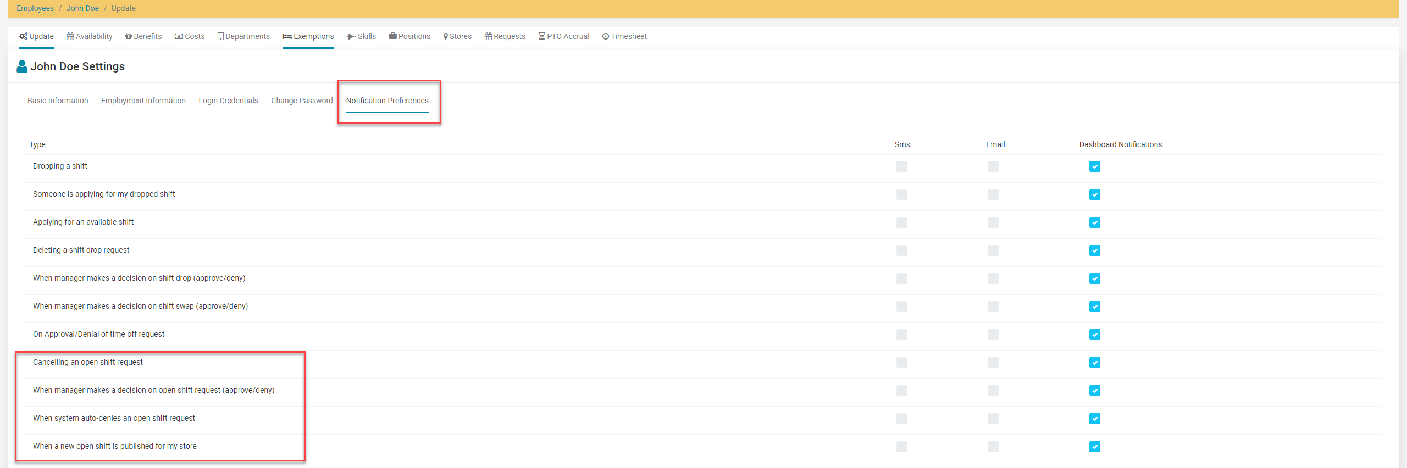Uncheck Dashboard Notifications for applying for dropped shift
This screenshot has width=1407, height=468.
click(1095, 194)
